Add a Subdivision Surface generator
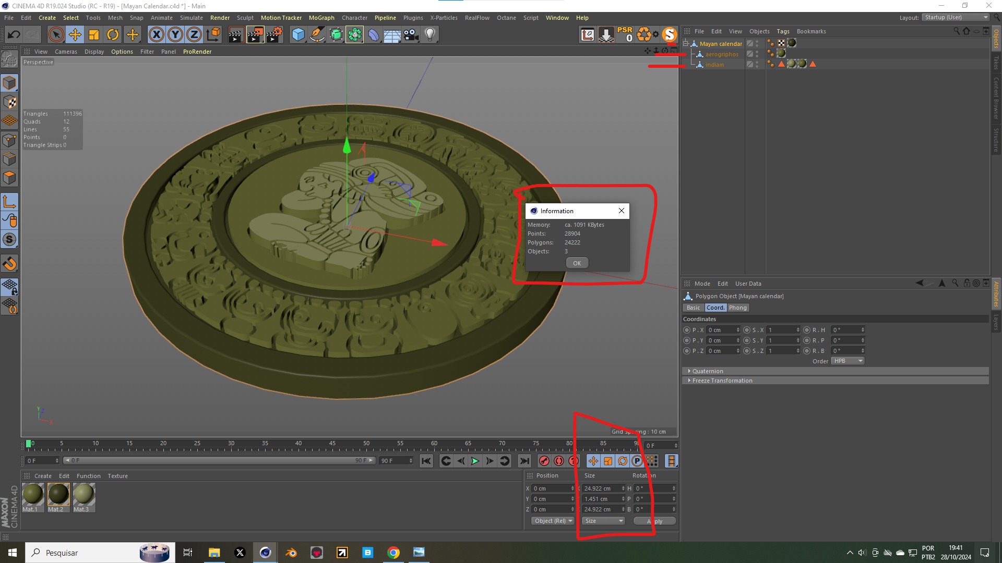 [x=336, y=35]
